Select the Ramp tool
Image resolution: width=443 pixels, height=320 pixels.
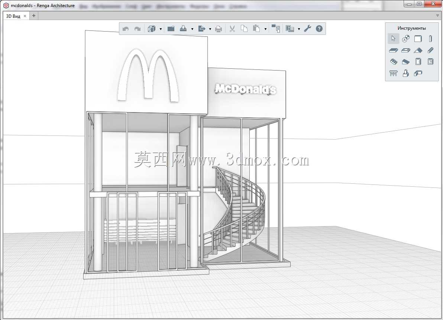click(406, 62)
